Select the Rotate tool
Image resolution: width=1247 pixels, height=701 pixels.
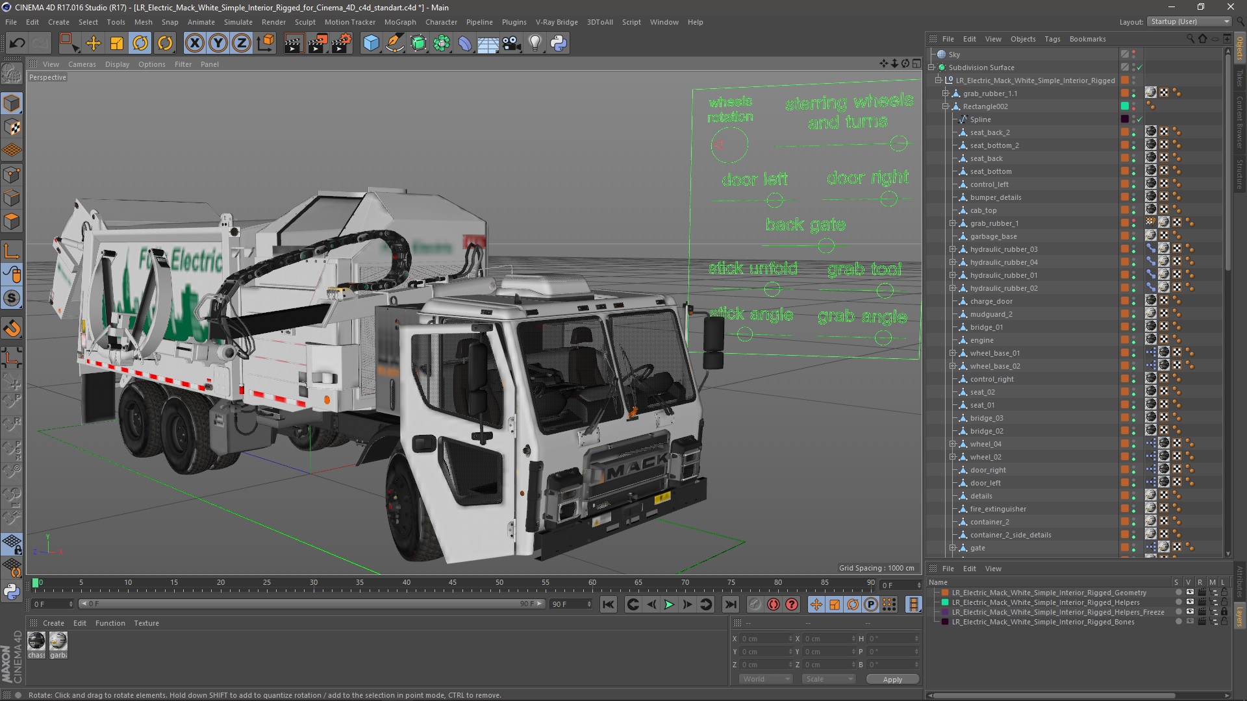tap(140, 43)
